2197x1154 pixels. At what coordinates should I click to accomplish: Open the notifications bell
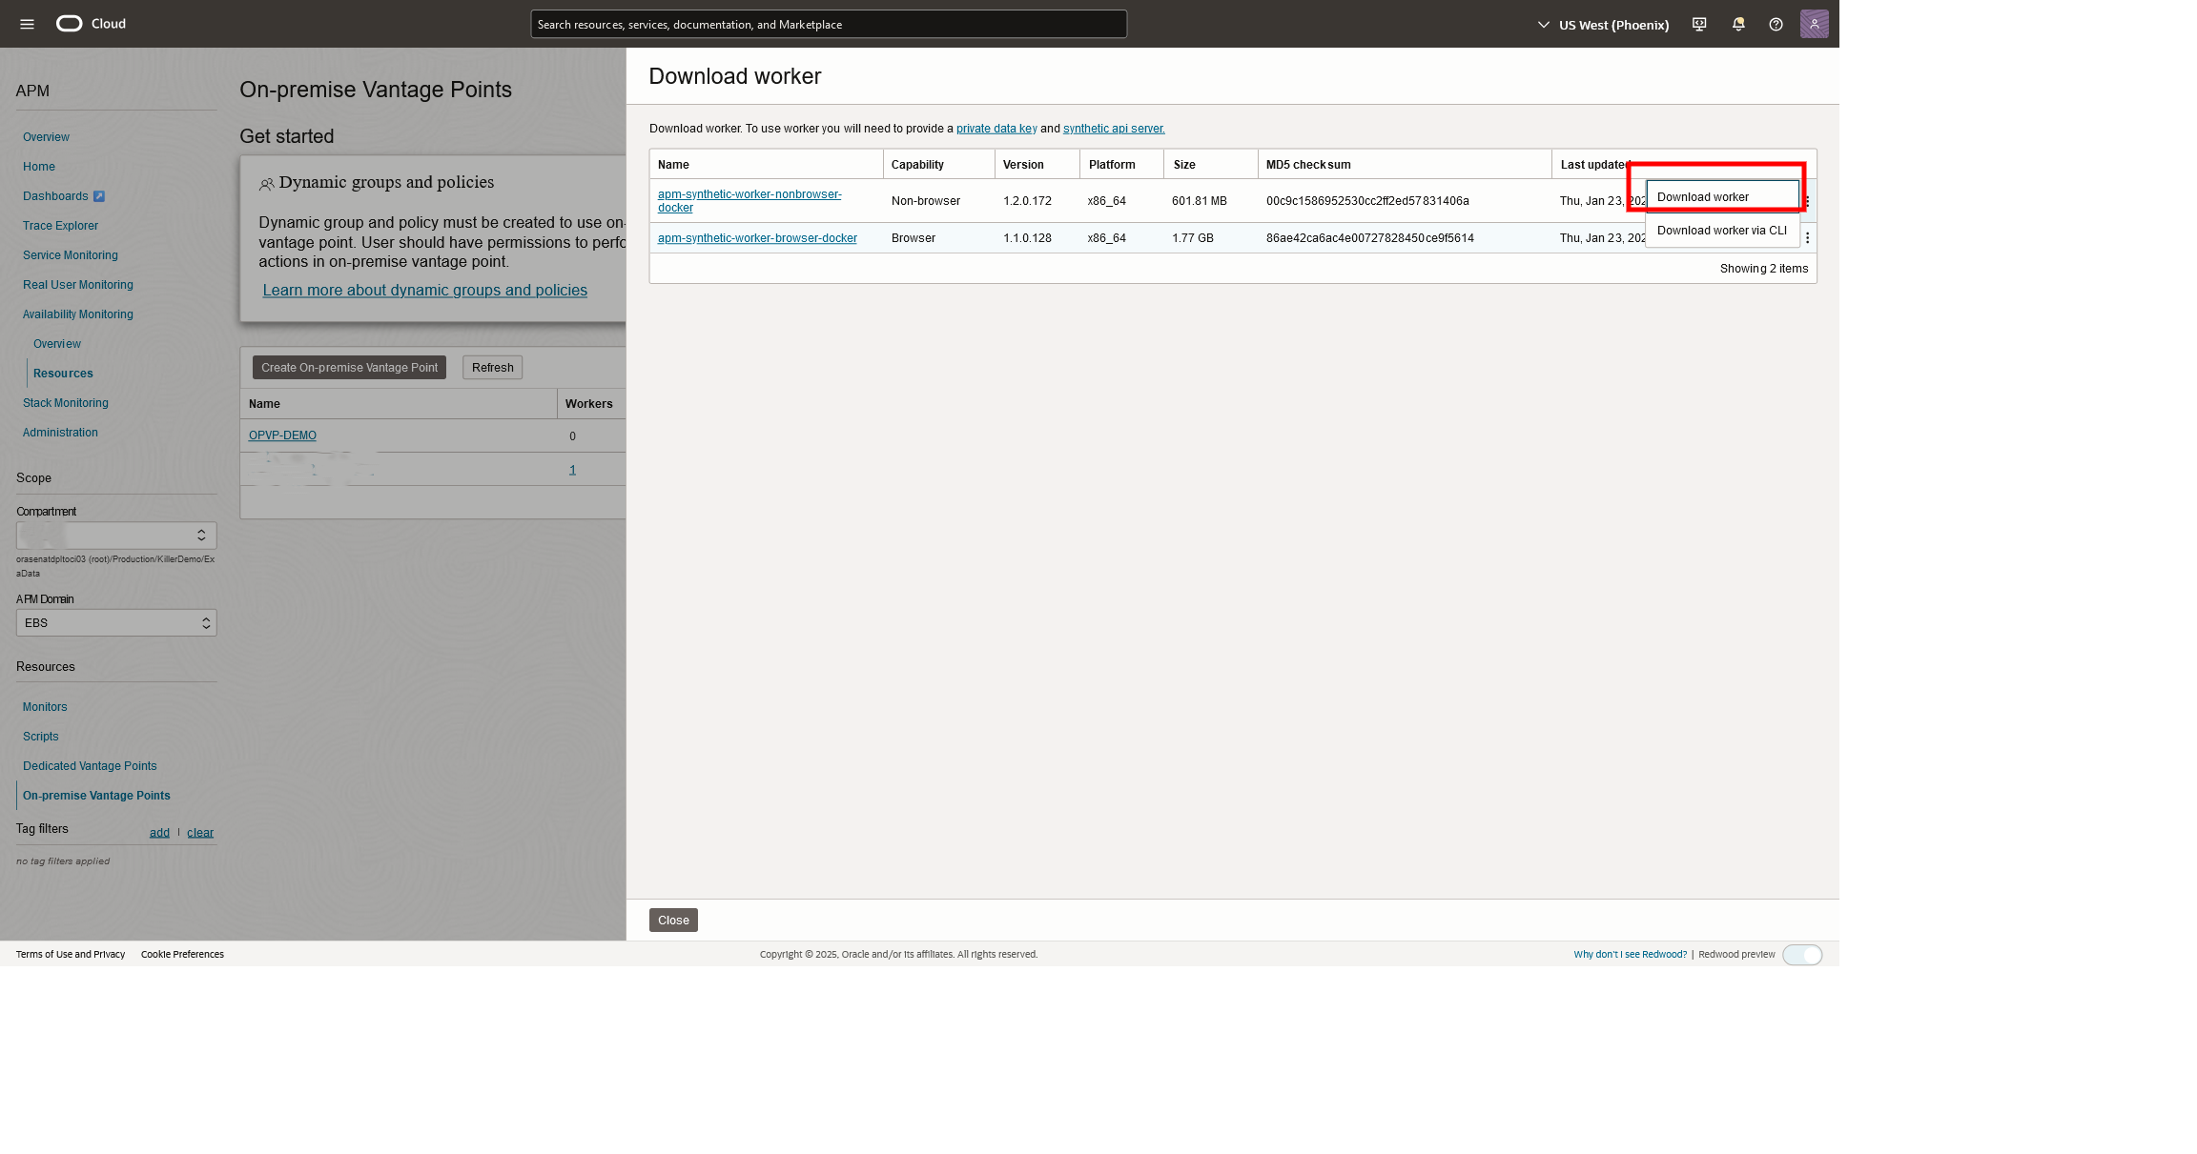click(x=1737, y=24)
